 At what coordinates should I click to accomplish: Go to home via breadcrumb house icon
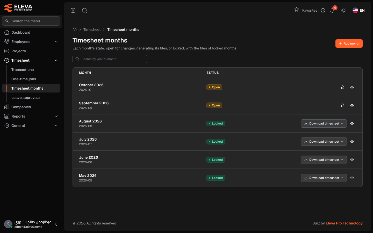(75, 30)
